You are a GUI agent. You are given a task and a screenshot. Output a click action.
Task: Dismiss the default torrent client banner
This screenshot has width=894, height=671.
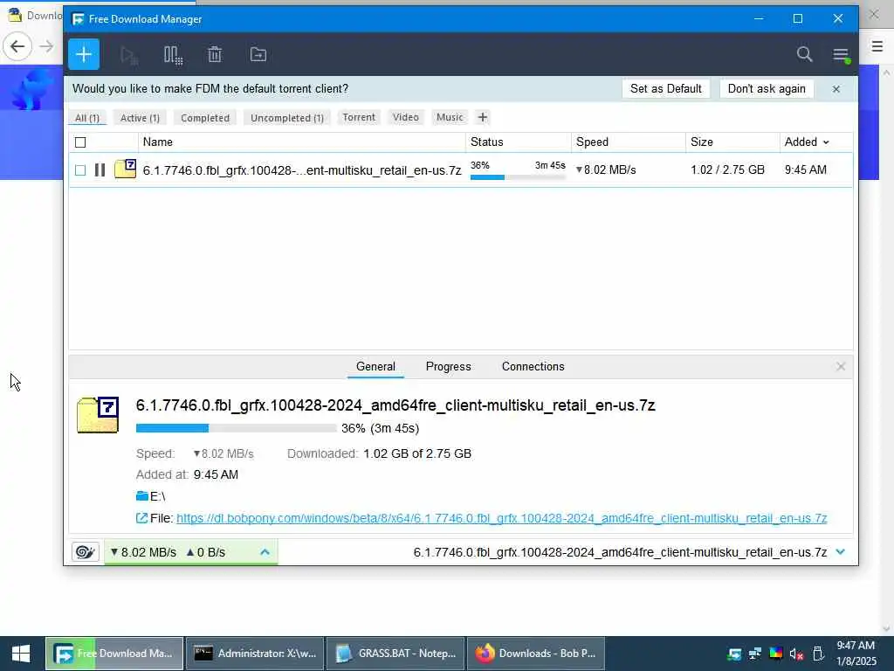click(x=836, y=89)
